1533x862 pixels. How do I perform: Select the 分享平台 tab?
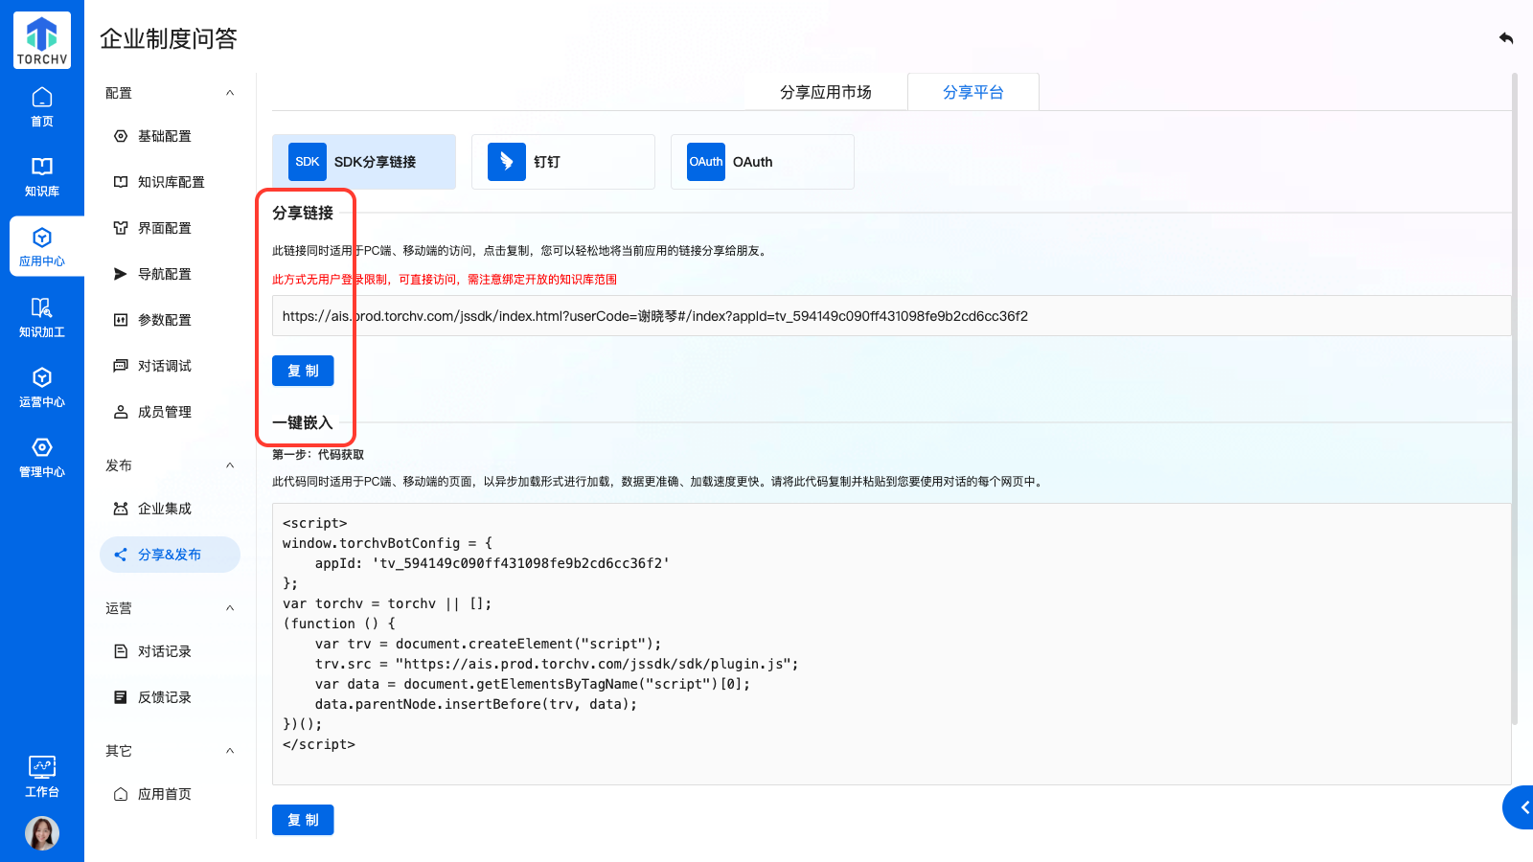(972, 92)
